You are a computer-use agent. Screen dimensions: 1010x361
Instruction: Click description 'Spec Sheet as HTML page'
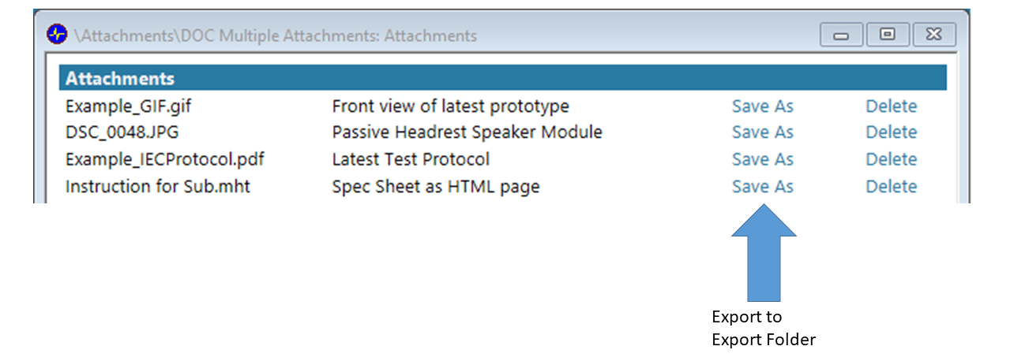[x=435, y=187]
